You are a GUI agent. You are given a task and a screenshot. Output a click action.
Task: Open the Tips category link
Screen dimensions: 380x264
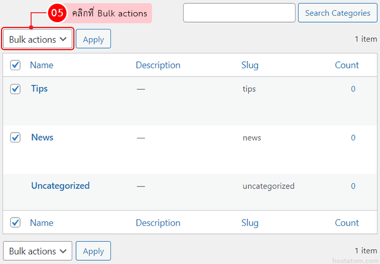pos(40,89)
